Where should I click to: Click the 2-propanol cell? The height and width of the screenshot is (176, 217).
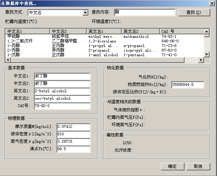click(99, 51)
